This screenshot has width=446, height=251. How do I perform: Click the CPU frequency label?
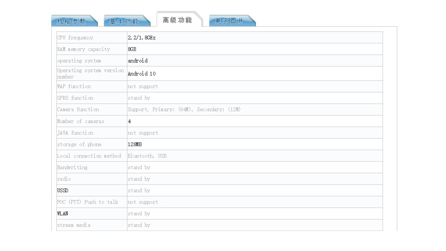[75, 38]
